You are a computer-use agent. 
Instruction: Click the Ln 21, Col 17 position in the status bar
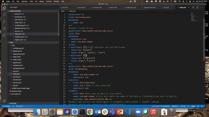[161, 106]
